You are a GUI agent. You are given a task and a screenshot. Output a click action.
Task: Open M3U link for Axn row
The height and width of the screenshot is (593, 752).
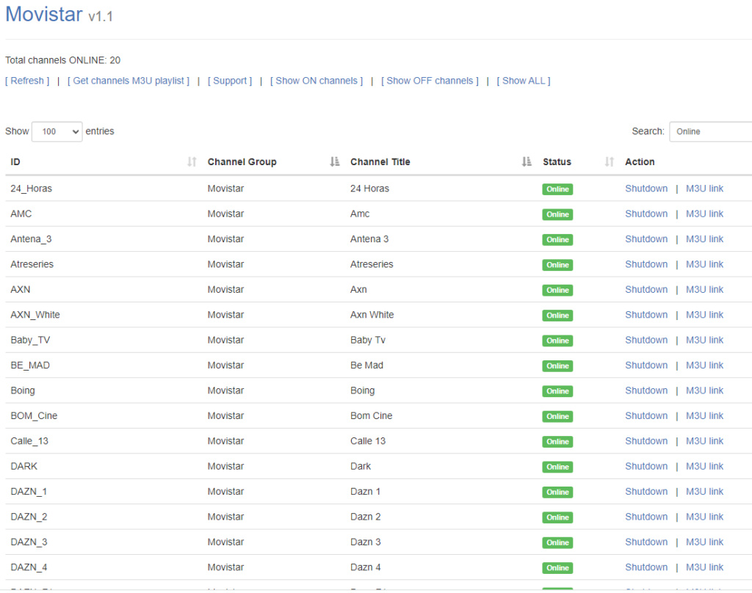click(704, 290)
